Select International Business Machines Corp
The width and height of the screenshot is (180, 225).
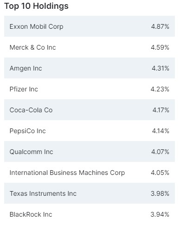(67, 173)
